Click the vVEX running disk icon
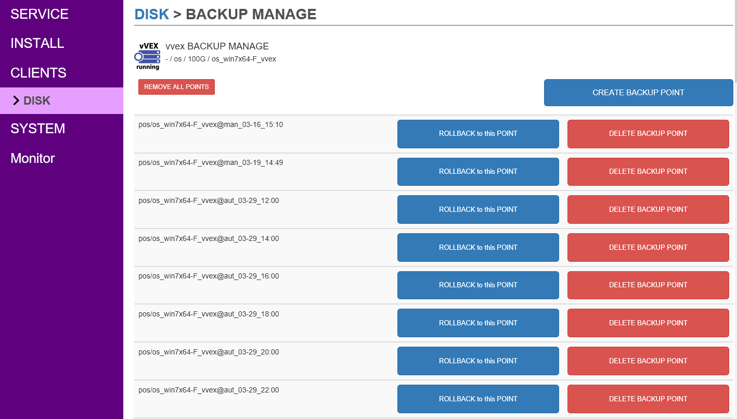737x419 pixels. (147, 56)
